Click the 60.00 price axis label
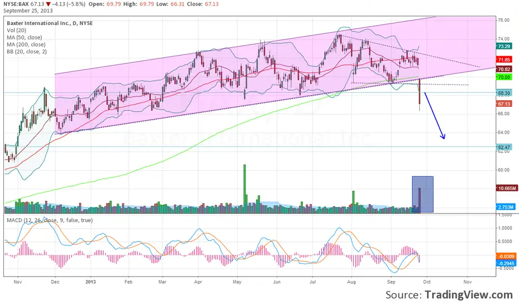Viewport: 519px width, 306px height. 504,170
